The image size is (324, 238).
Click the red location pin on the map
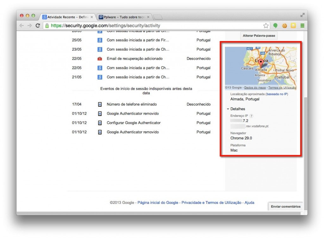coord(261,63)
